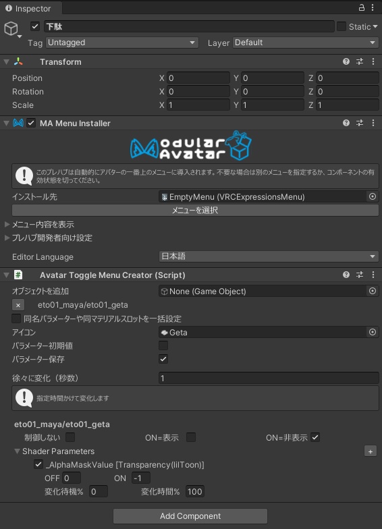Open MA Menu Installer three-dot menu

click(373, 123)
